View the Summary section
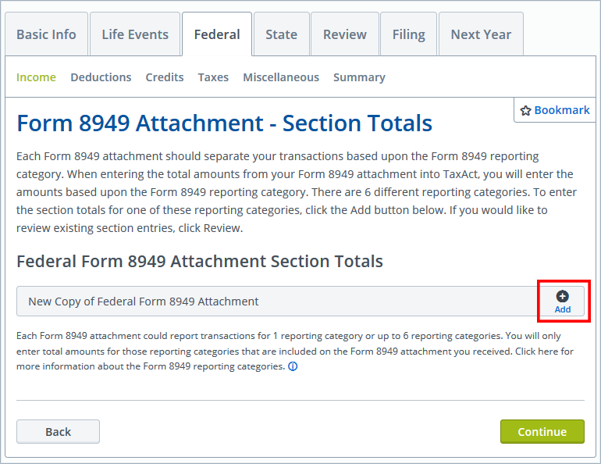601x464 pixels. [x=359, y=77]
